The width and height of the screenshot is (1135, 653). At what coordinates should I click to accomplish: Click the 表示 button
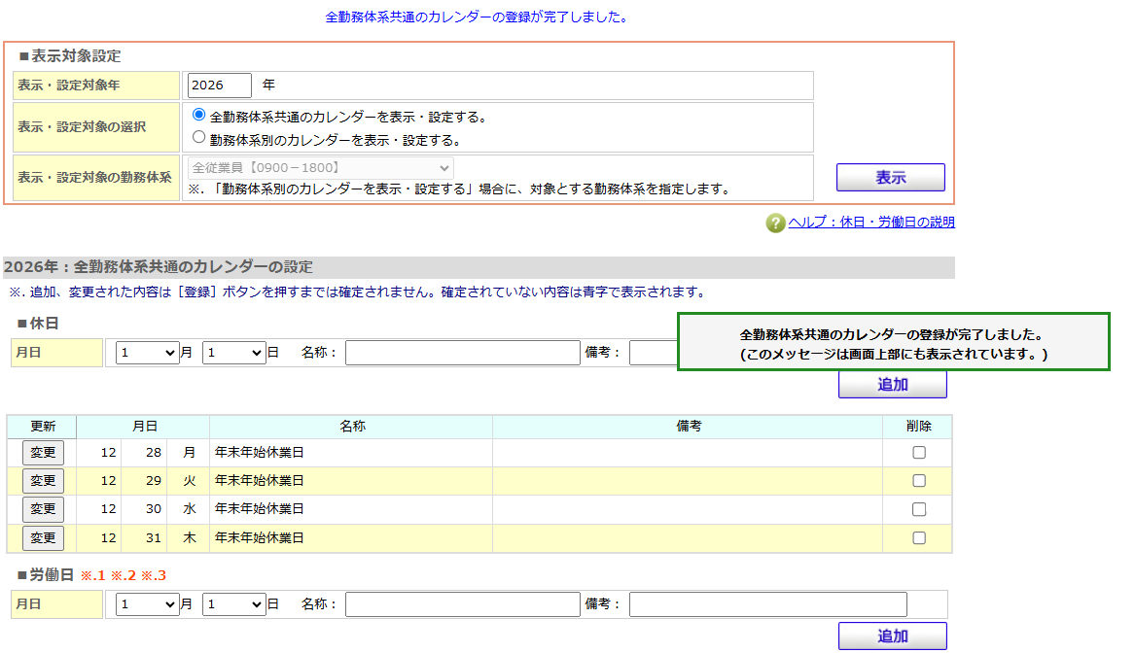(x=890, y=177)
